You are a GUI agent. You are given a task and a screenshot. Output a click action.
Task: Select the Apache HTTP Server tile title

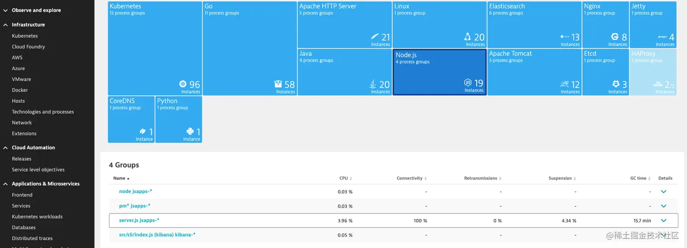tap(328, 6)
